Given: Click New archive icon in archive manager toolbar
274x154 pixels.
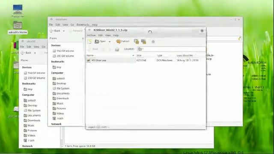Looking at the screenshot, I should [x=89, y=41].
